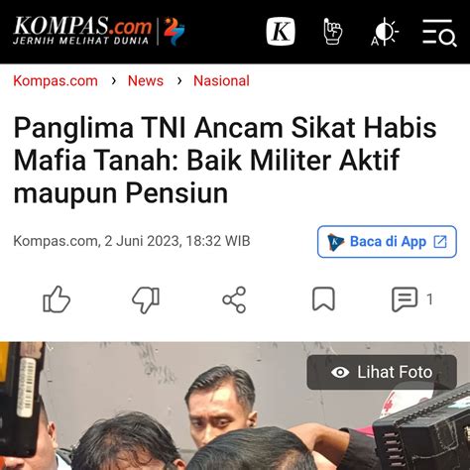Bookmark this article
The width and height of the screenshot is (470, 470).
323,299
